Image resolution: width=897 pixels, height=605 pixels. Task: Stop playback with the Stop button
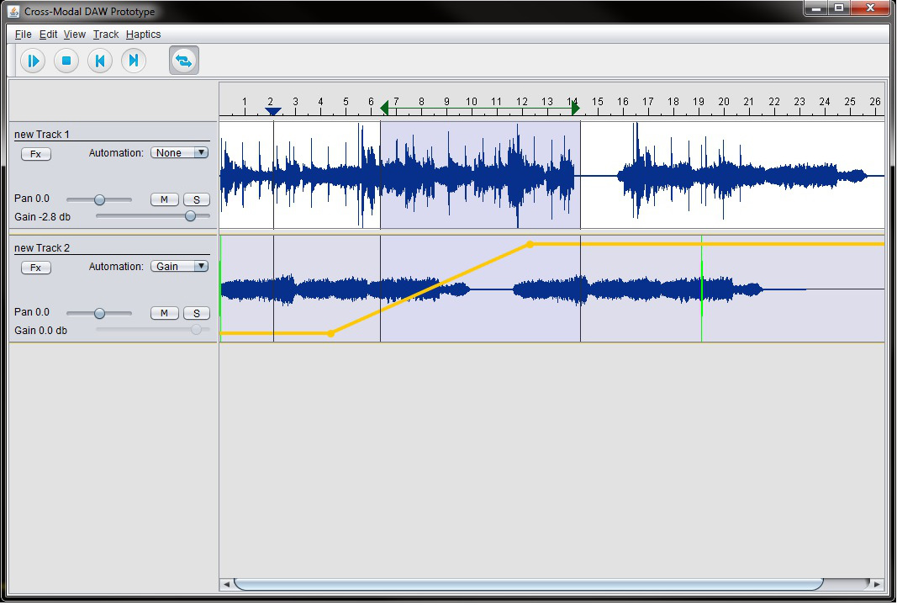[x=66, y=61]
